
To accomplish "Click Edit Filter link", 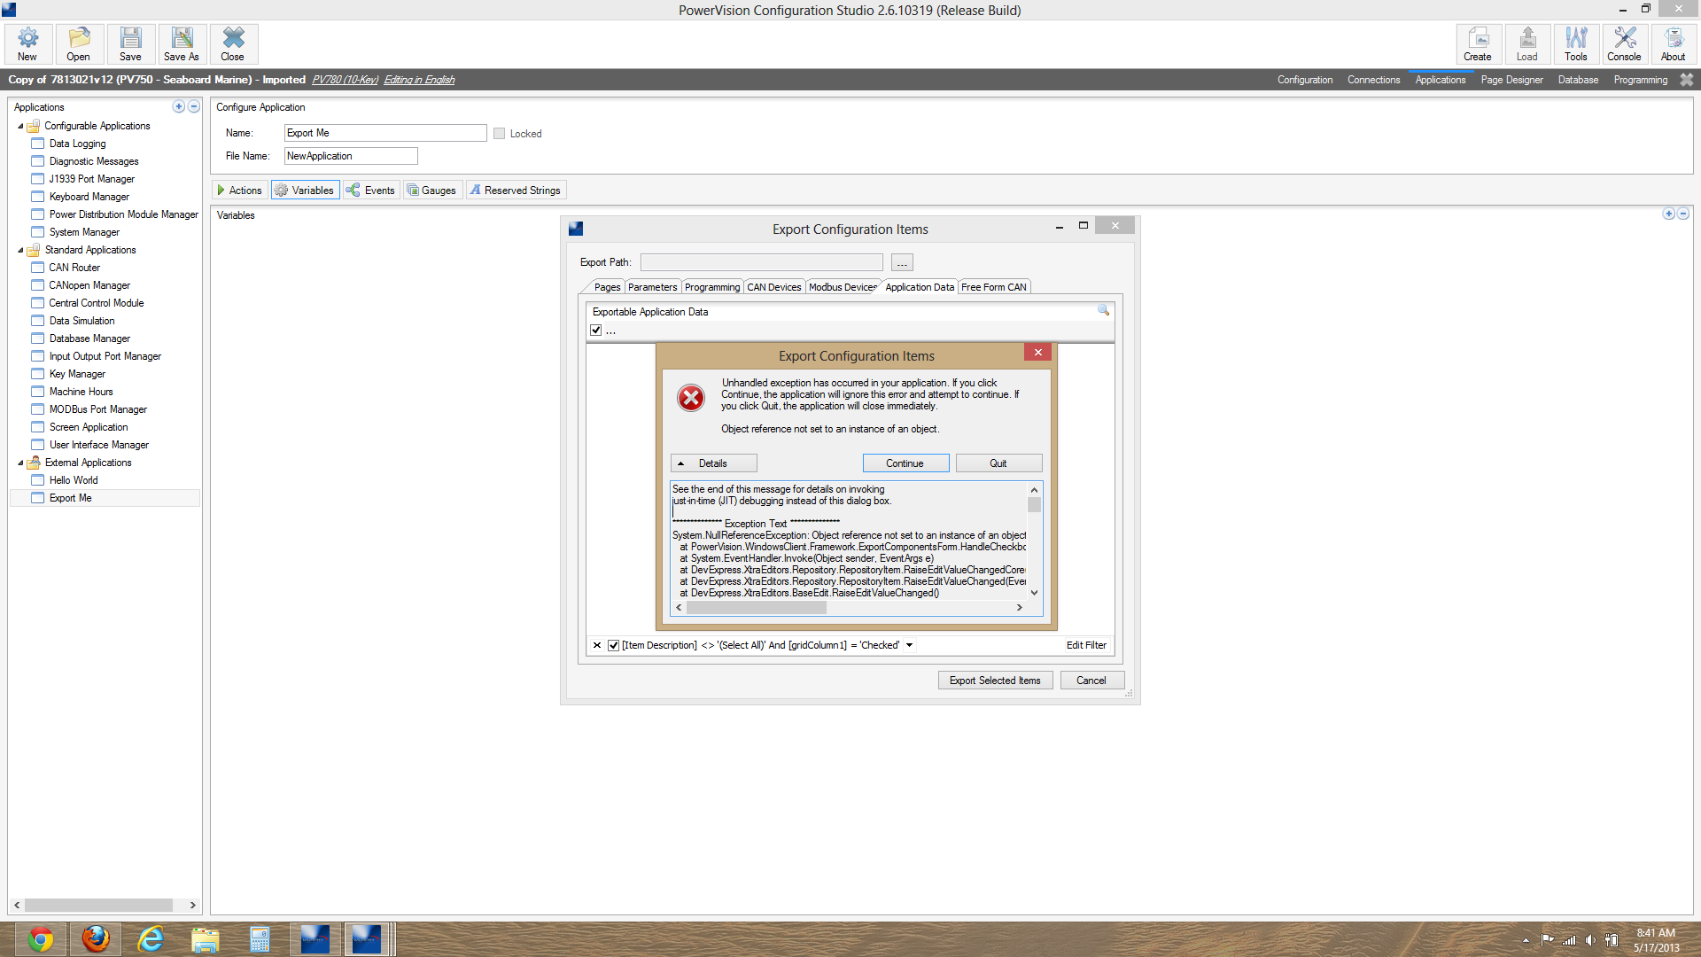I will [x=1086, y=645].
